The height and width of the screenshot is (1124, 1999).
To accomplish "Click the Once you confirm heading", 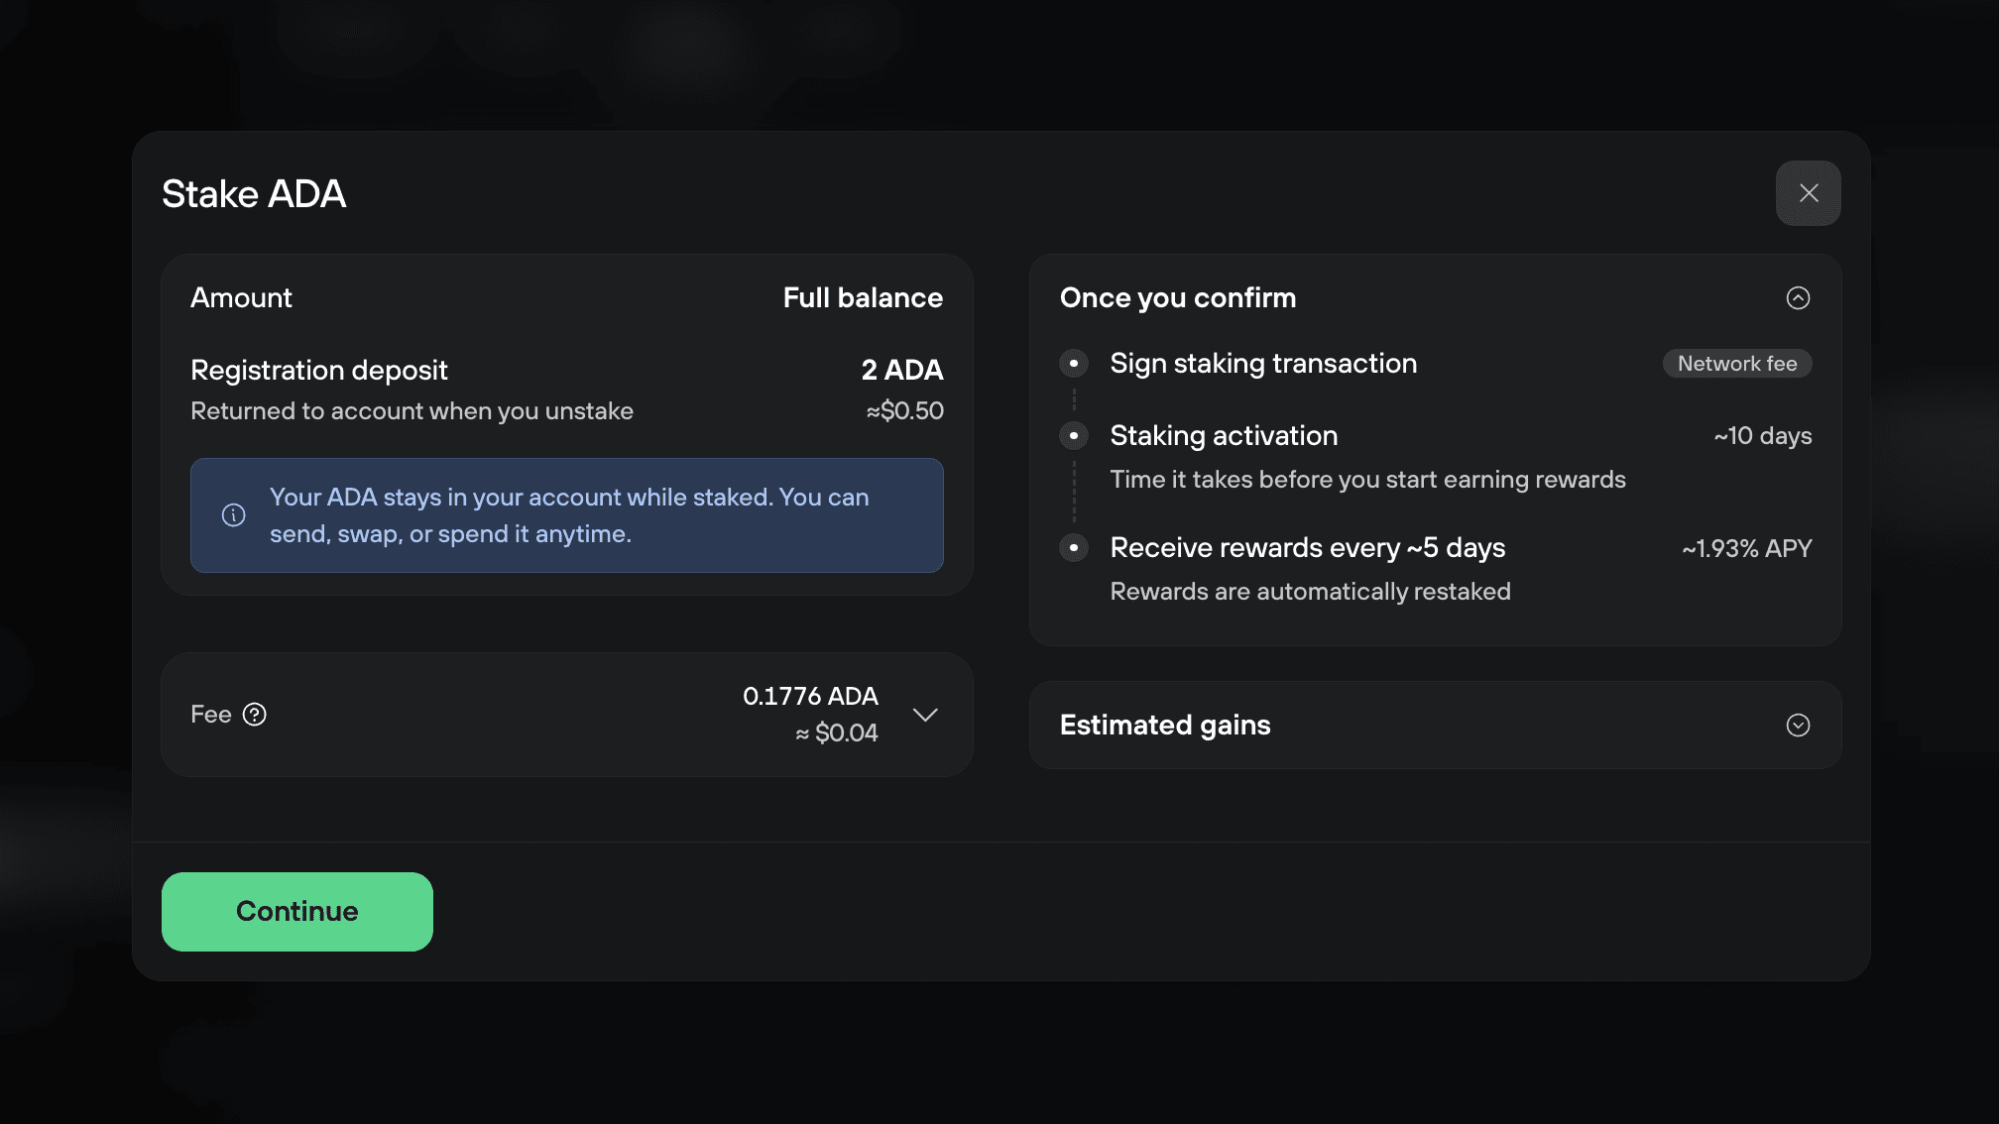I will 1178,298.
